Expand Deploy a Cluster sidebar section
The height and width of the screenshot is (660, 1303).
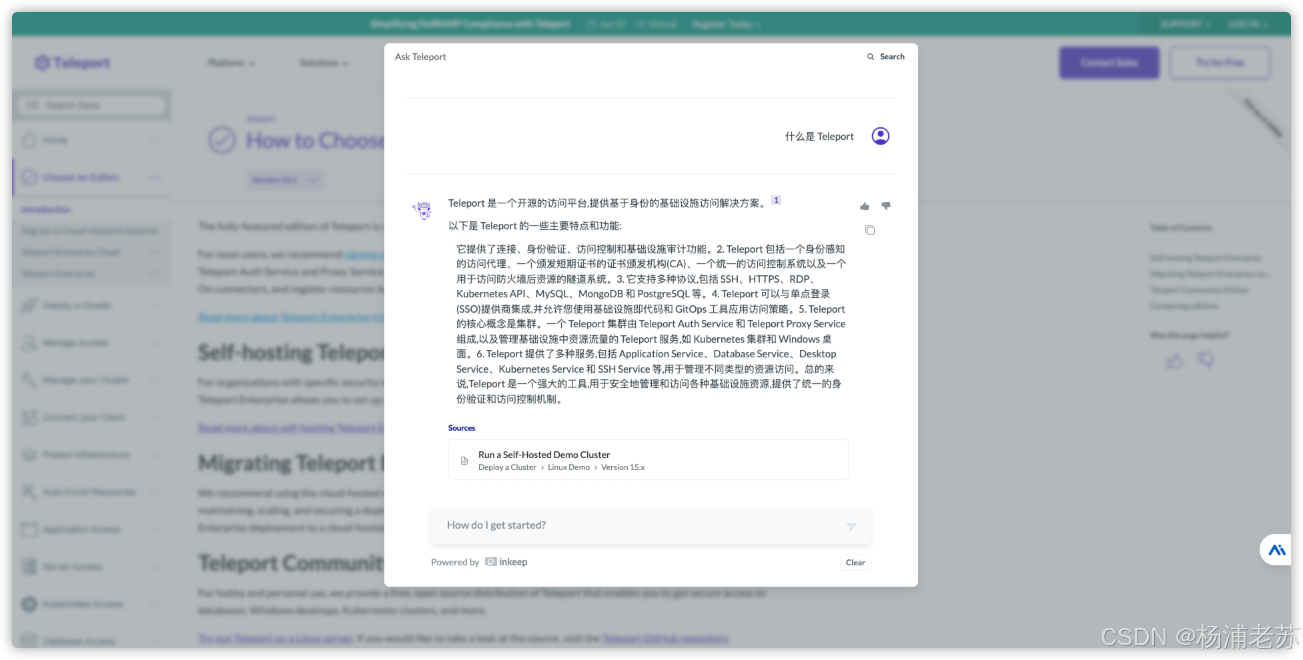click(155, 305)
